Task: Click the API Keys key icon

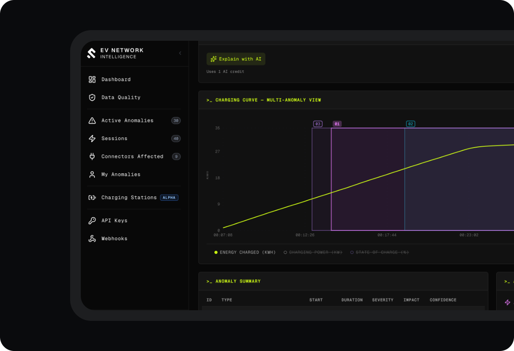Action: pos(92,221)
